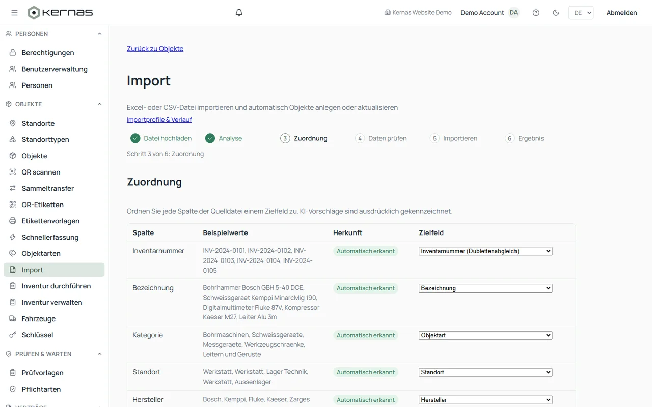The width and height of the screenshot is (652, 407).
Task: Select step 4 Daten prüfen
Action: click(x=381, y=138)
